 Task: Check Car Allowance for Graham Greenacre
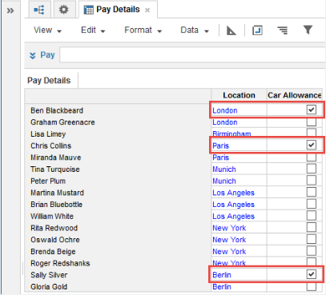point(312,122)
